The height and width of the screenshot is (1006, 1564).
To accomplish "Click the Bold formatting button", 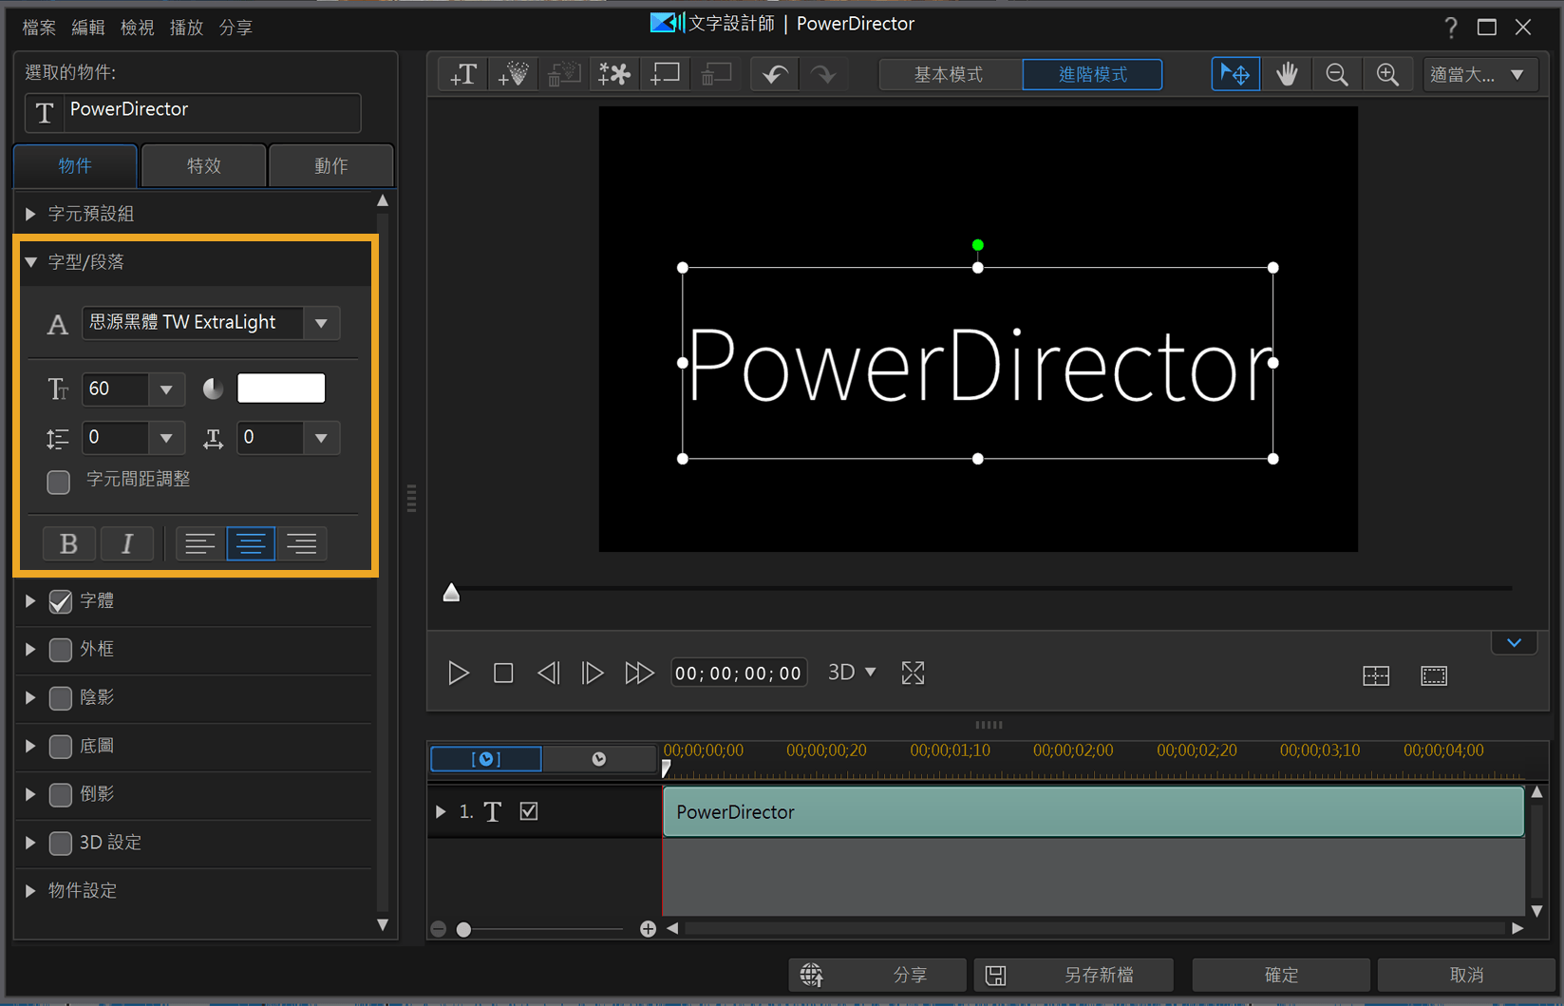I will pyautogui.click(x=68, y=543).
